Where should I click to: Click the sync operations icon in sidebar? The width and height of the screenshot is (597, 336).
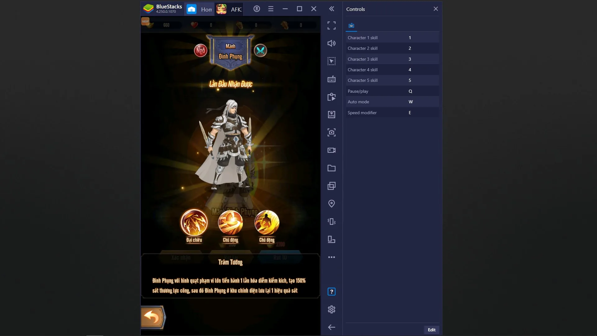click(331, 97)
